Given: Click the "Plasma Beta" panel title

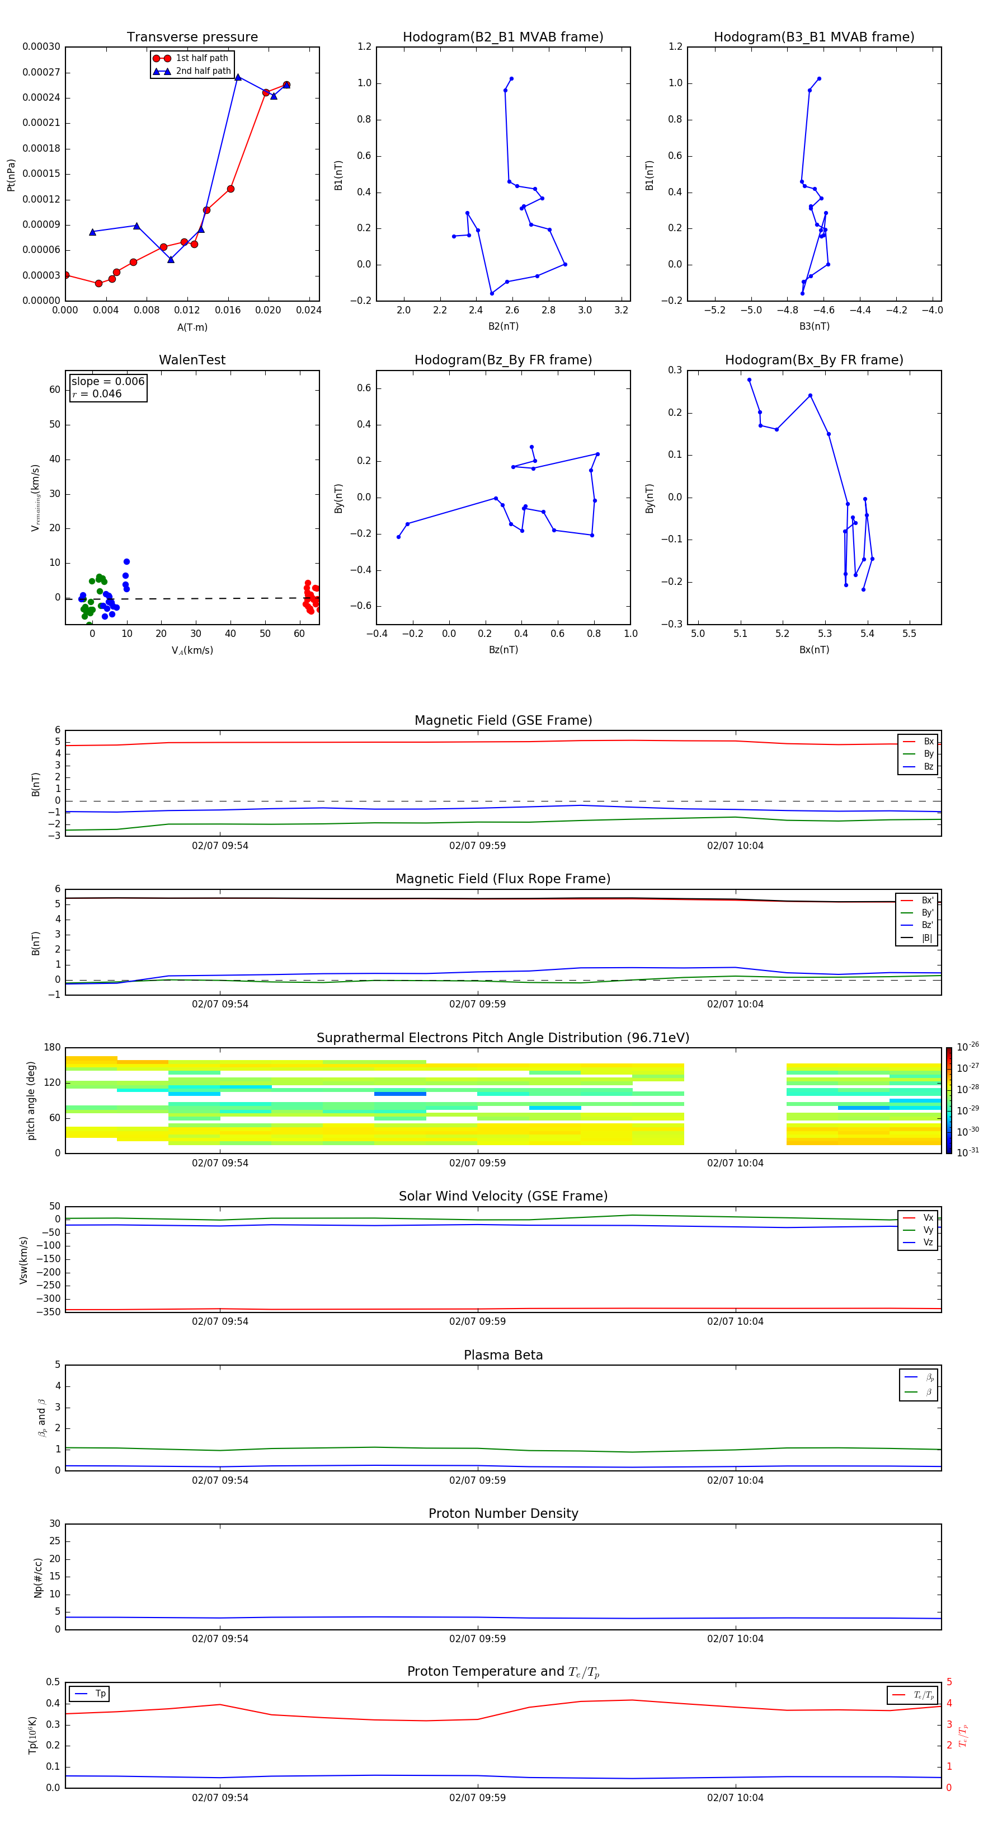Looking at the screenshot, I should (x=503, y=1355).
